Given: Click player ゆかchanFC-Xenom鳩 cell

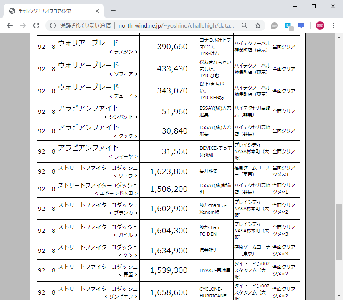Looking at the screenshot, I should [x=216, y=209].
